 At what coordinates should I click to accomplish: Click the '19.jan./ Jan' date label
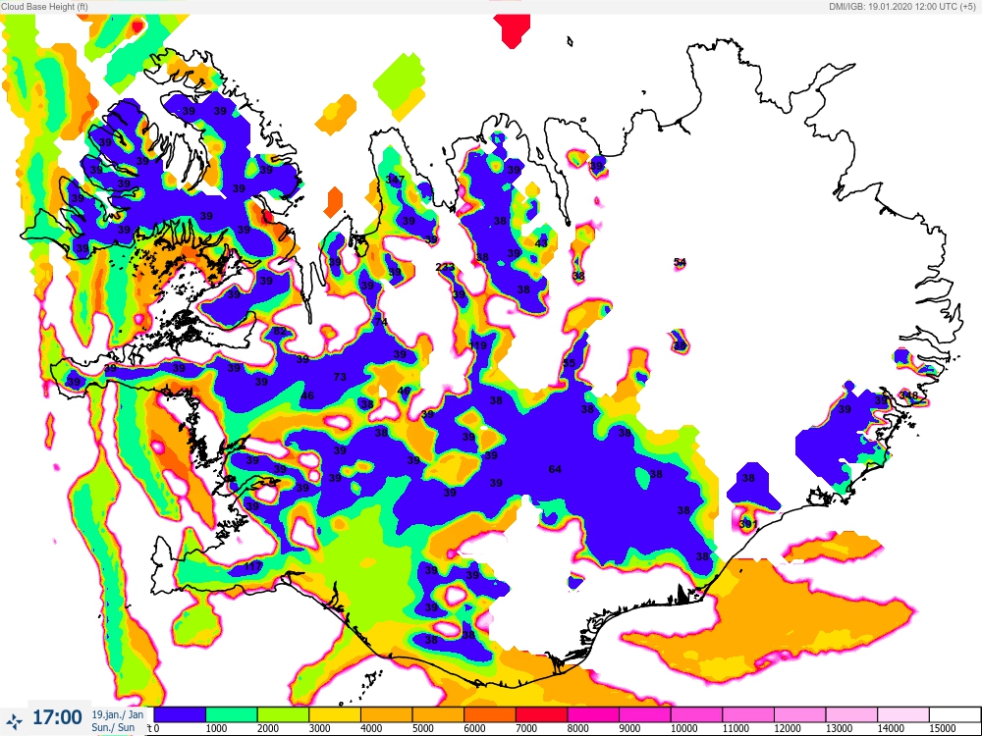coord(118,714)
